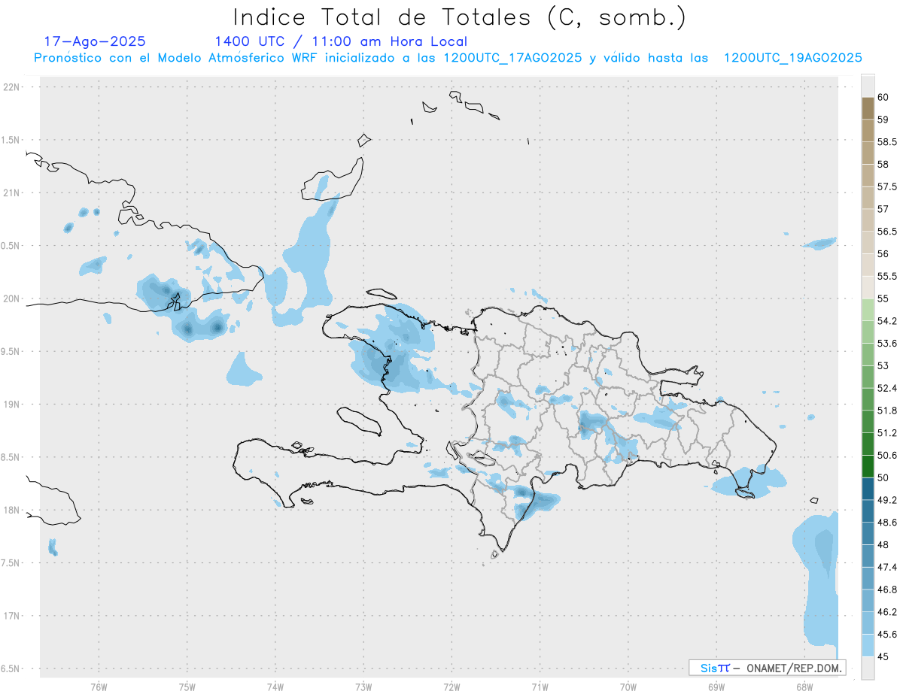Click the colorbar value '56.5'

pyautogui.click(x=887, y=231)
